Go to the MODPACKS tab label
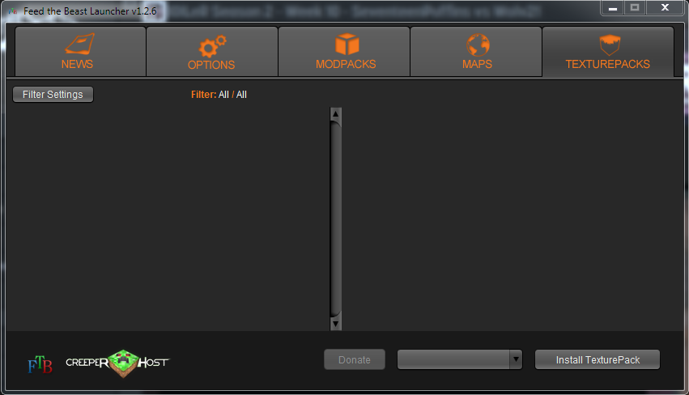This screenshot has width=689, height=395. (x=346, y=64)
